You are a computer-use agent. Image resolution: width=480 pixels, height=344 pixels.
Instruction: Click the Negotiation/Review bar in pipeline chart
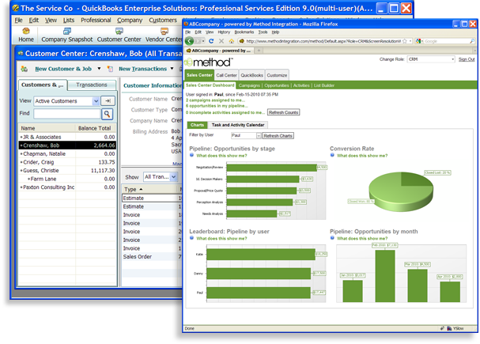click(272, 168)
